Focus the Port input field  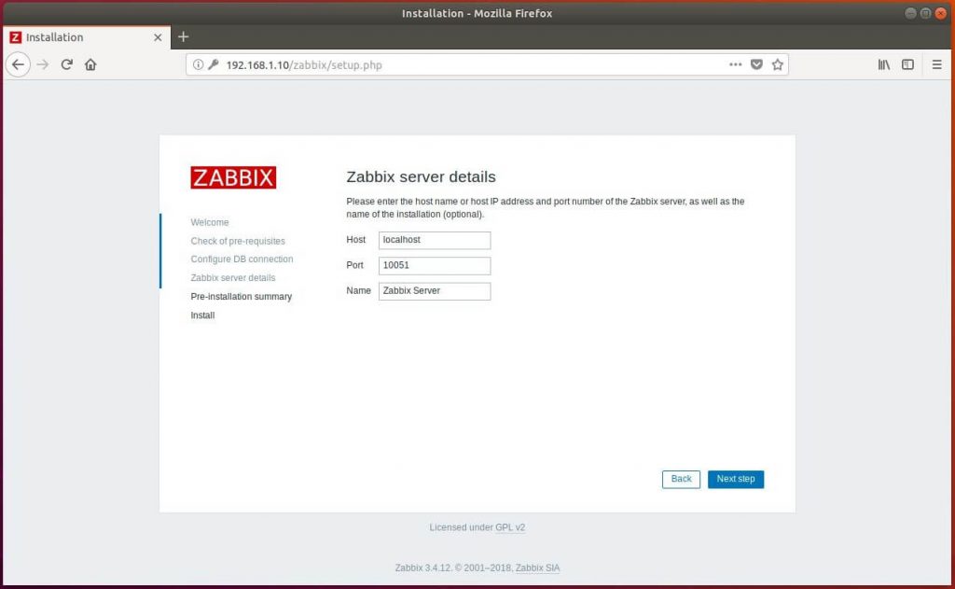(x=435, y=266)
